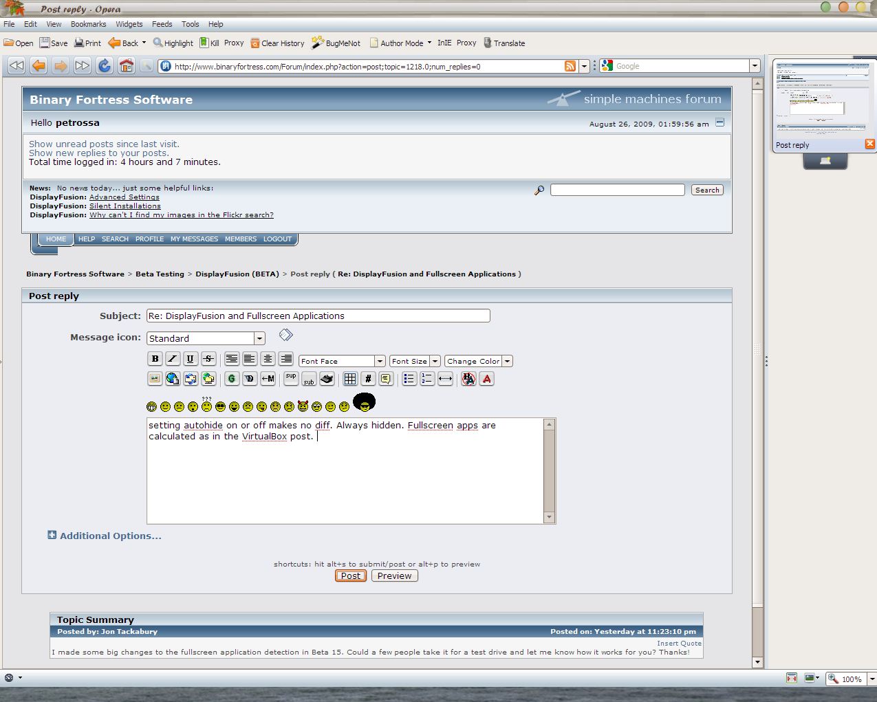Screen dimensions: 877x702
Task: Open the Font Face dropdown
Action: pyautogui.click(x=342, y=361)
